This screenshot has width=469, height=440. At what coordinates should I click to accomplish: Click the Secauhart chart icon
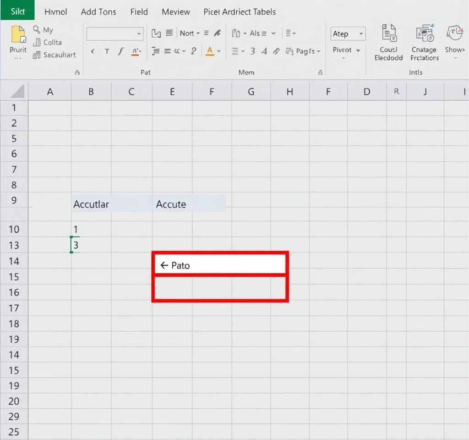coord(37,55)
